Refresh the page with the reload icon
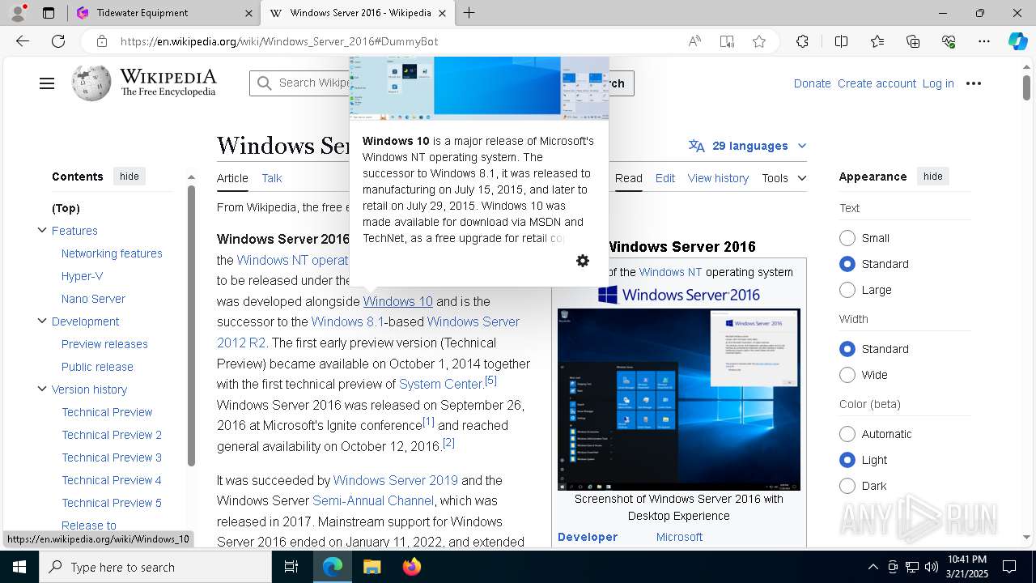 click(58, 41)
